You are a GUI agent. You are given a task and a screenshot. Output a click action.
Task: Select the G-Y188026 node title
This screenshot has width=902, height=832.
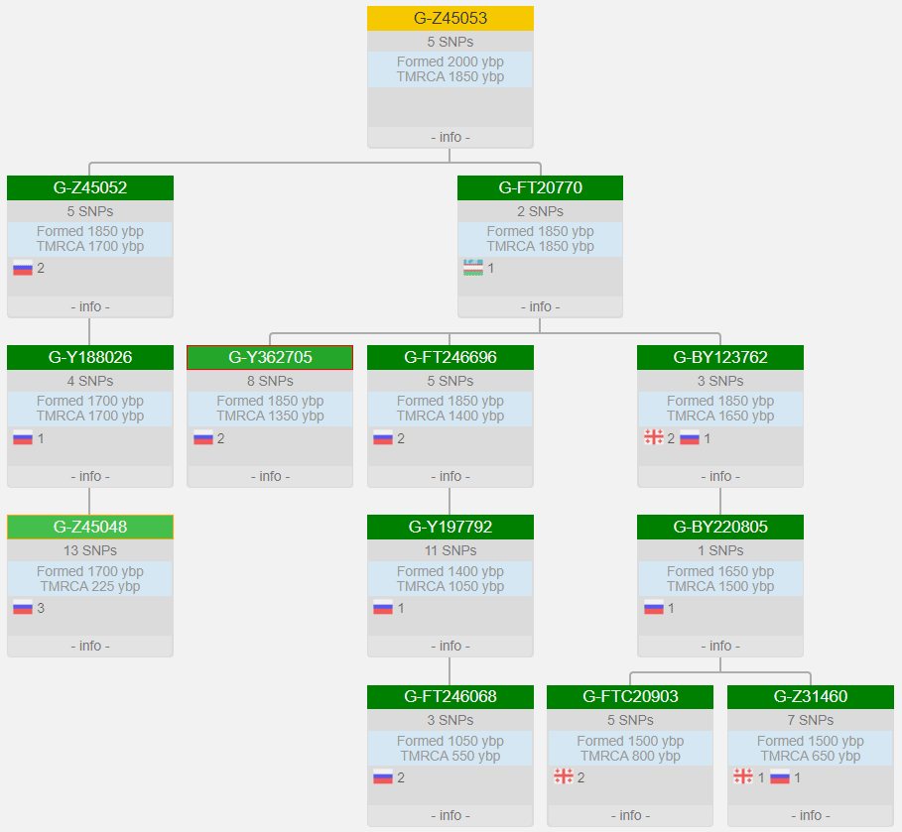click(x=89, y=357)
